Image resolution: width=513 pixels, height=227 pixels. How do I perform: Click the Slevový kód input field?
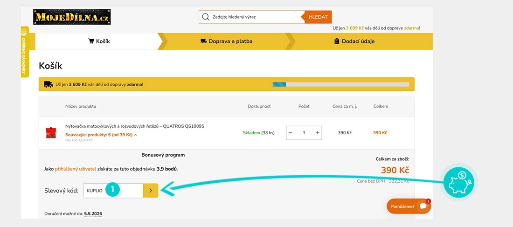point(113,191)
